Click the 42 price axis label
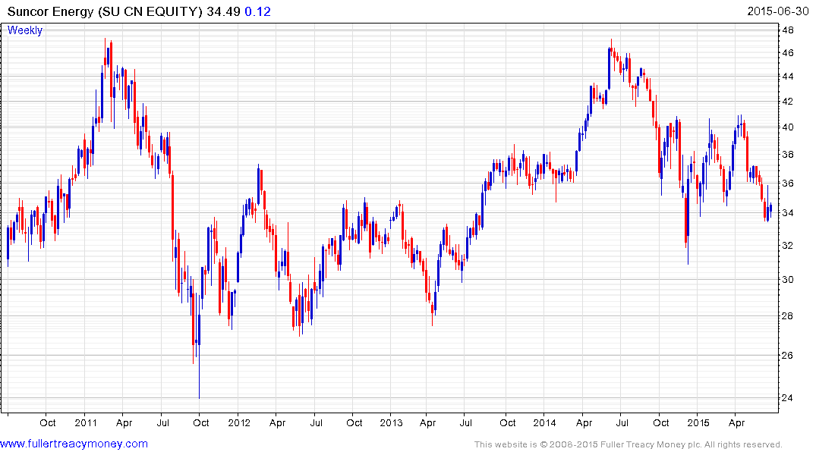Viewport: 816px width, 455px height. [788, 102]
